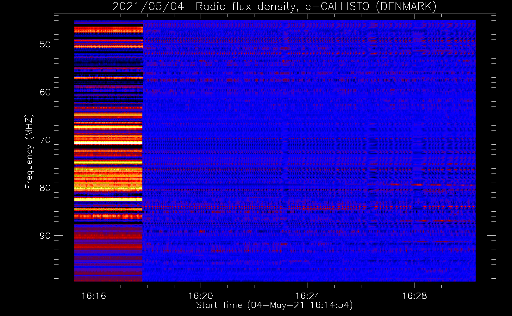Click the 70 MHz frequency tick label
The height and width of the screenshot is (316, 512).
point(45,140)
